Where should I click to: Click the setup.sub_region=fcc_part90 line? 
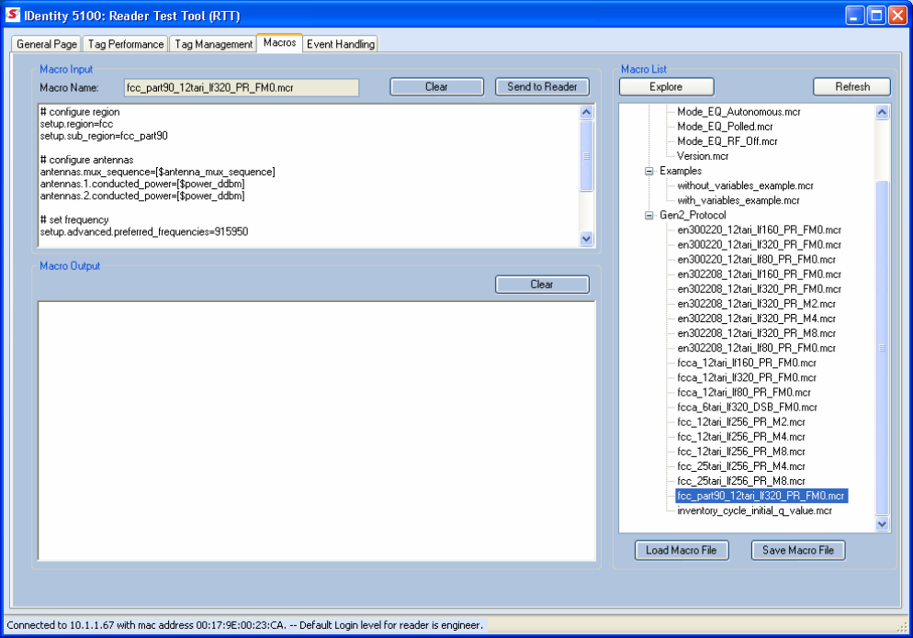click(x=104, y=136)
